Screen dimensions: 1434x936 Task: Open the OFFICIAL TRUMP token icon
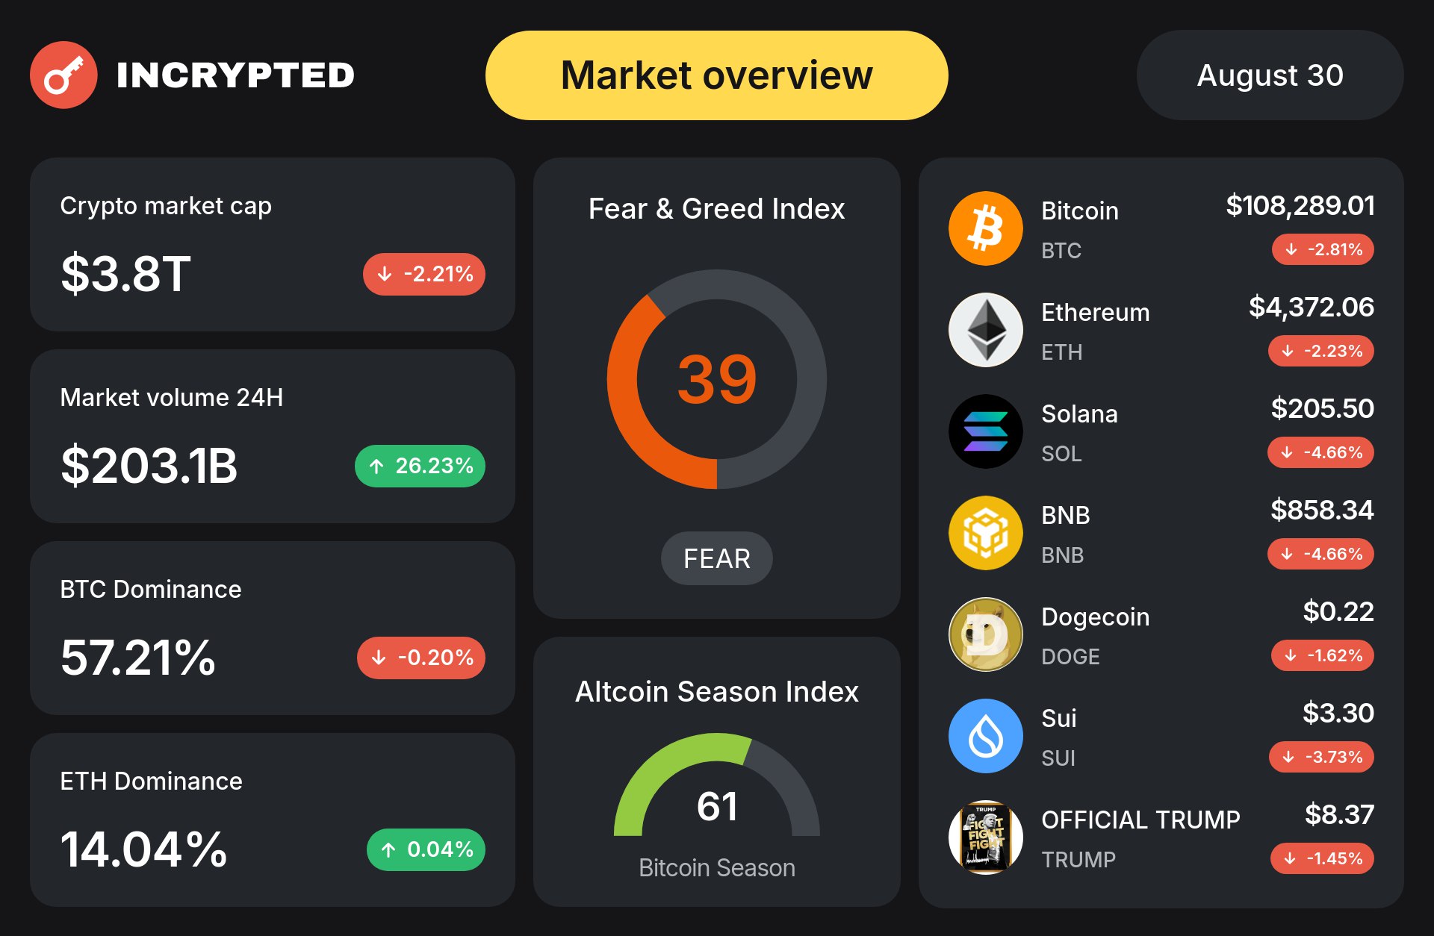coord(986,837)
